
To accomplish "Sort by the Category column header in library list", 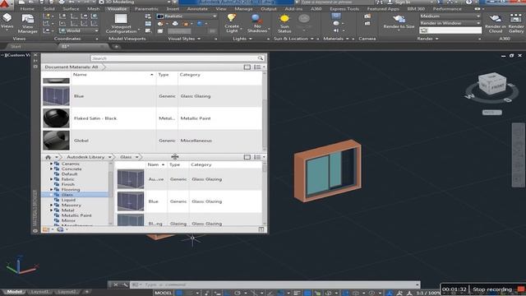I will [201, 164].
